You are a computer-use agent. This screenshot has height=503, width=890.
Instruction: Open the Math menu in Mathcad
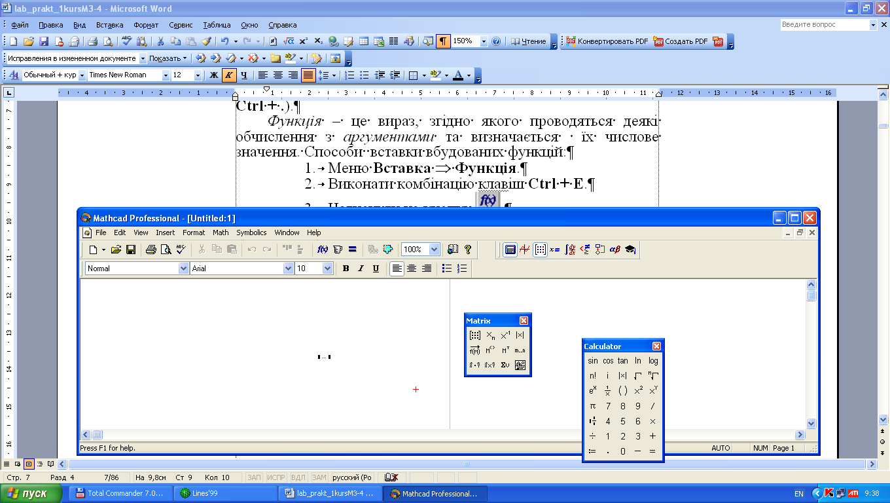221,233
